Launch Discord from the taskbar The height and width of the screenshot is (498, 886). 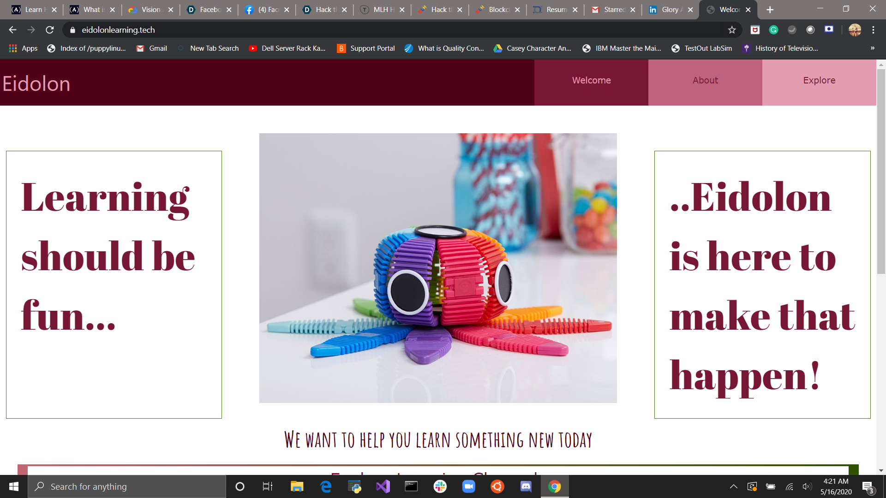[x=526, y=486]
